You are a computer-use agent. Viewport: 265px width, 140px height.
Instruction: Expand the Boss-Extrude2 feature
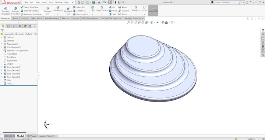coord(2,70)
